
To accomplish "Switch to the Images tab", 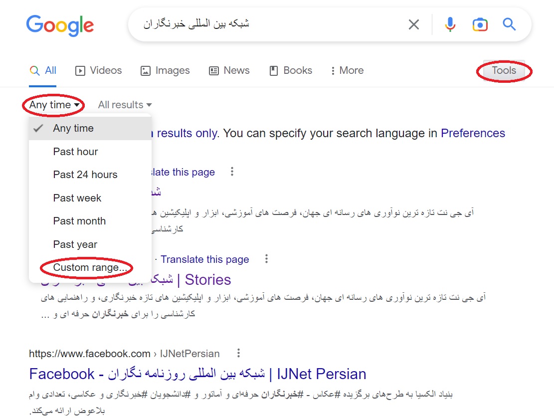I will pyautogui.click(x=166, y=70).
